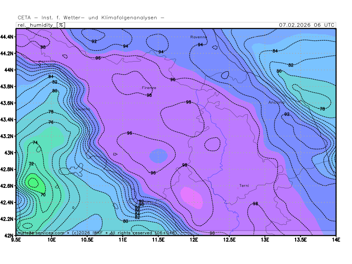352x264 pixels.
Task: Click the 14E longitude axis label
Action: coord(336,240)
